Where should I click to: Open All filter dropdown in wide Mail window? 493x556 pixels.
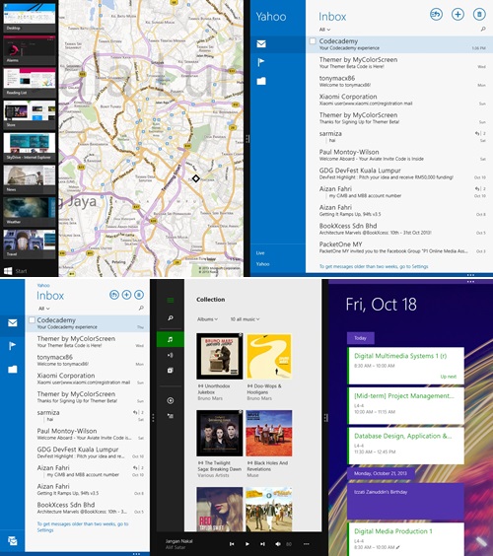(324, 30)
